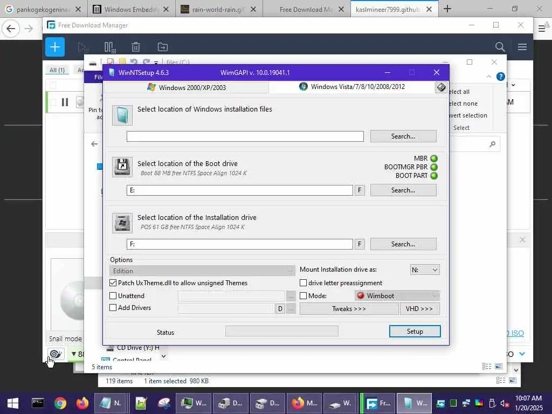Switch to the rain-world-rain.gif browser tab
The width and height of the screenshot is (552, 414).
coord(218,9)
